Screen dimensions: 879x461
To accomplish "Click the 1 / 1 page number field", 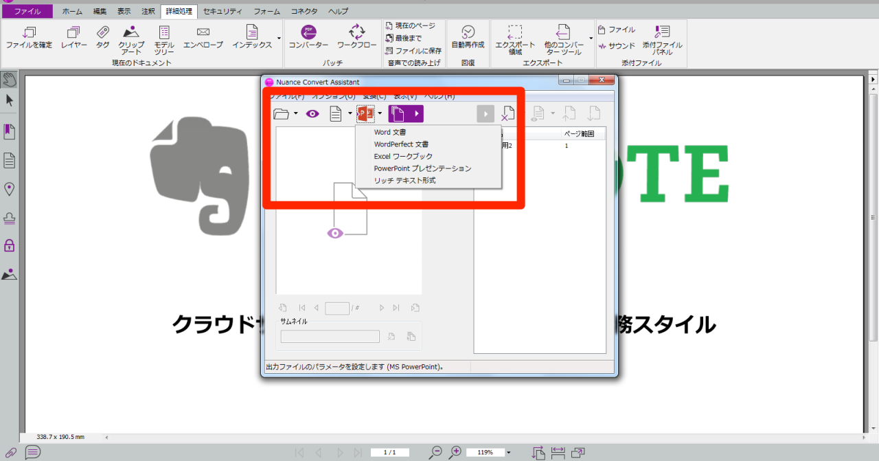I will 389,452.
